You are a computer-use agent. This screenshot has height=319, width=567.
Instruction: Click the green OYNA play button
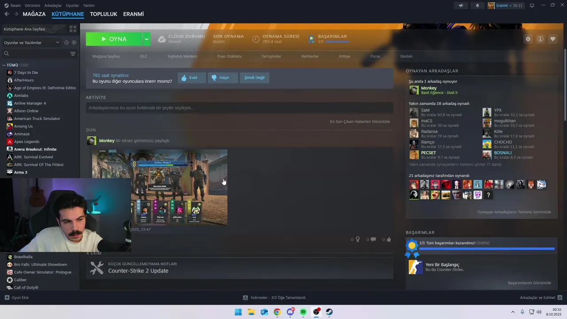tap(114, 39)
